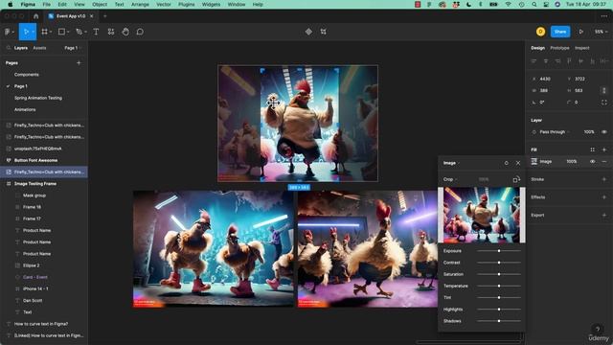The width and height of the screenshot is (613, 345).
Task: Add a stroke with plus button
Action: click(x=604, y=179)
